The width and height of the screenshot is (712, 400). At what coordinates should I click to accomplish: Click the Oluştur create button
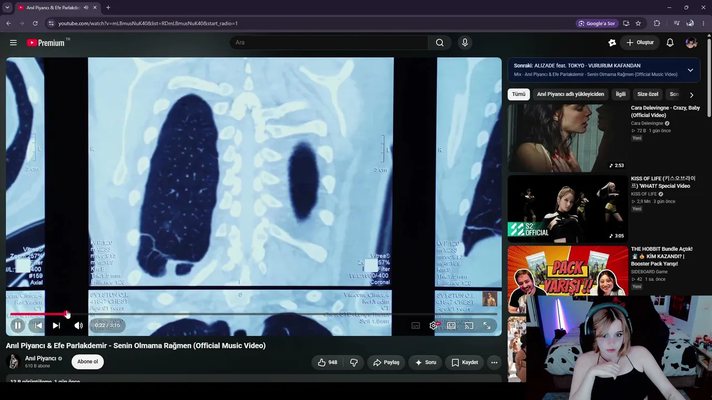[x=640, y=43]
